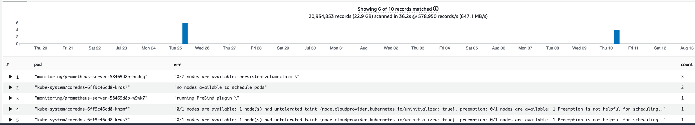Image resolution: width=695 pixels, height=125 pixels.
Task: Click the count value 3 in row 1
Action: tap(682, 77)
